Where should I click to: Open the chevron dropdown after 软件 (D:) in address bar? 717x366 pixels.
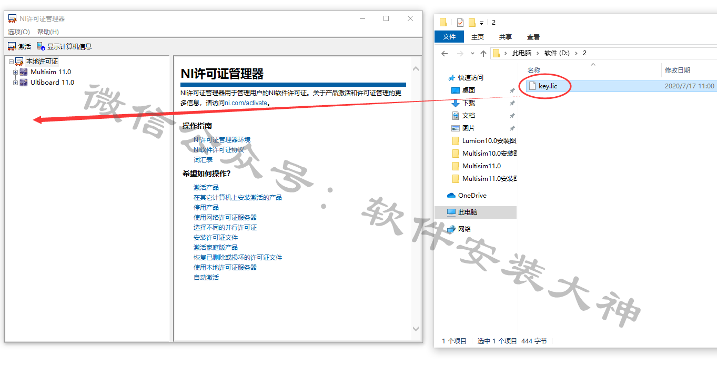tap(577, 53)
